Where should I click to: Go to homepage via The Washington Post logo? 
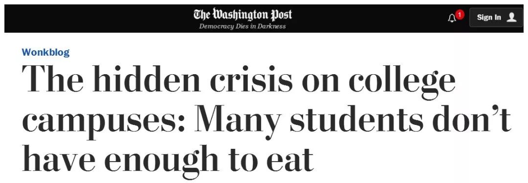pos(242,15)
